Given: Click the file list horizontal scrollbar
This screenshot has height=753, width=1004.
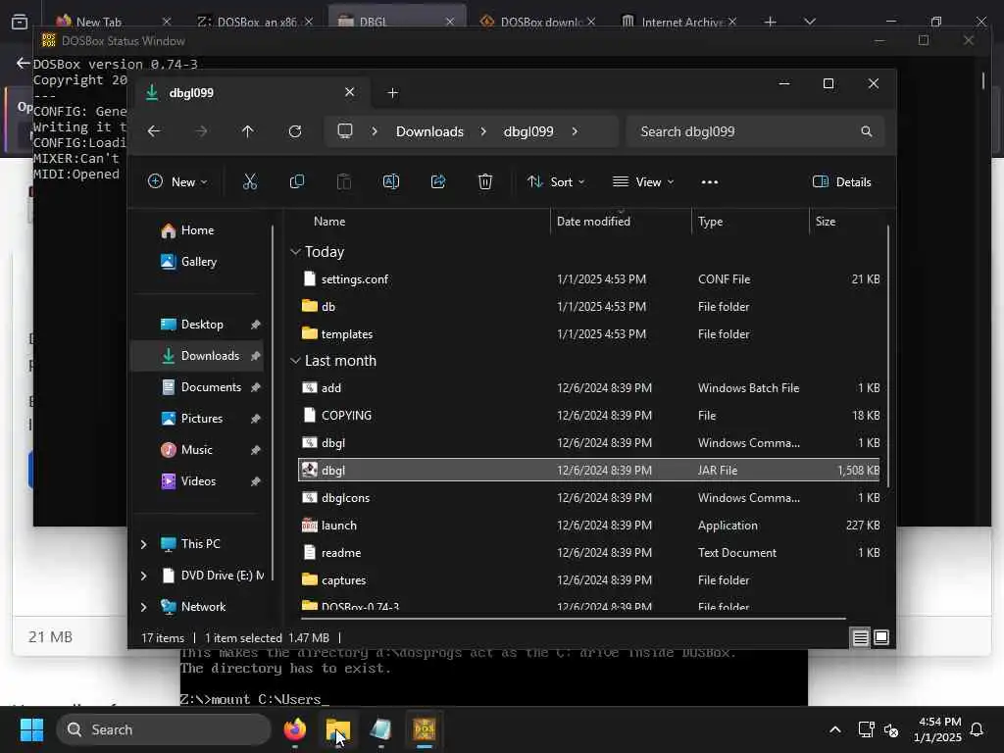Looking at the screenshot, I should coord(574,618).
